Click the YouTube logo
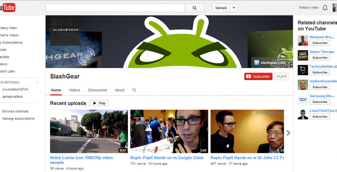Image resolution: width=337 pixels, height=172 pixels. [x=7, y=8]
